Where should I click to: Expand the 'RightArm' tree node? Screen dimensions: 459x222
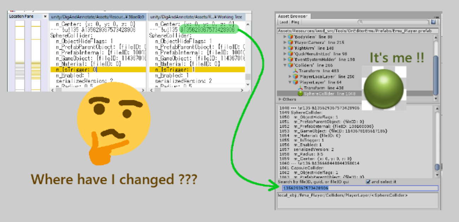pyautogui.click(x=285, y=48)
